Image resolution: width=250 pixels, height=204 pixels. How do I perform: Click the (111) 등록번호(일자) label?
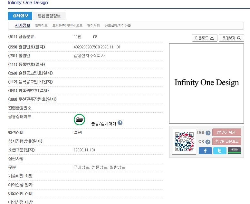pos(26,64)
